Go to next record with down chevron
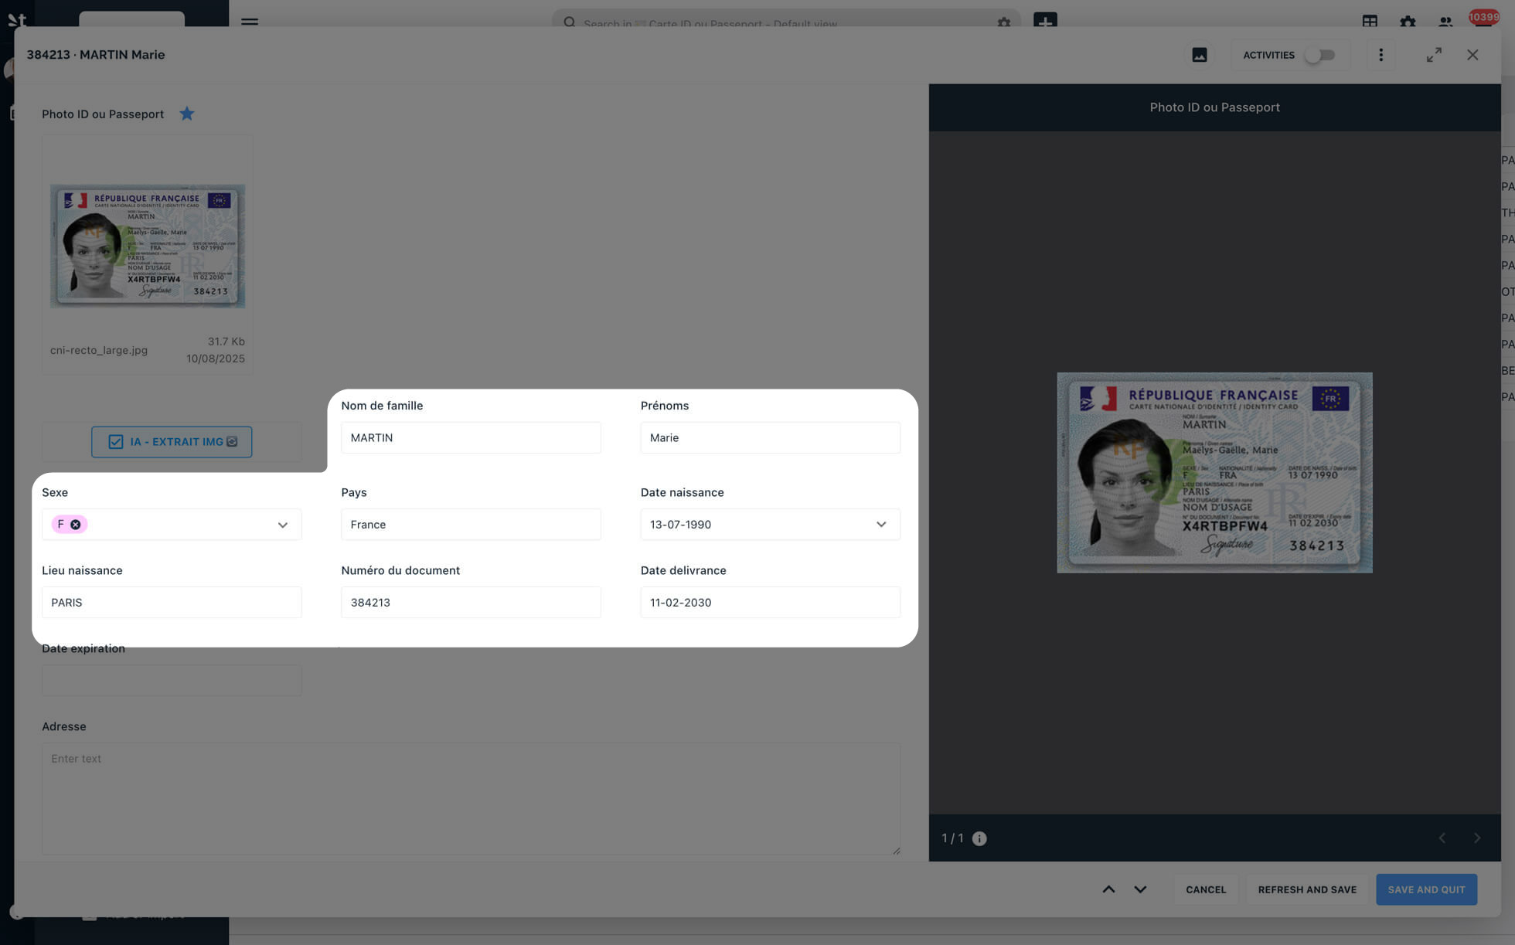Image resolution: width=1515 pixels, height=945 pixels. click(1139, 889)
